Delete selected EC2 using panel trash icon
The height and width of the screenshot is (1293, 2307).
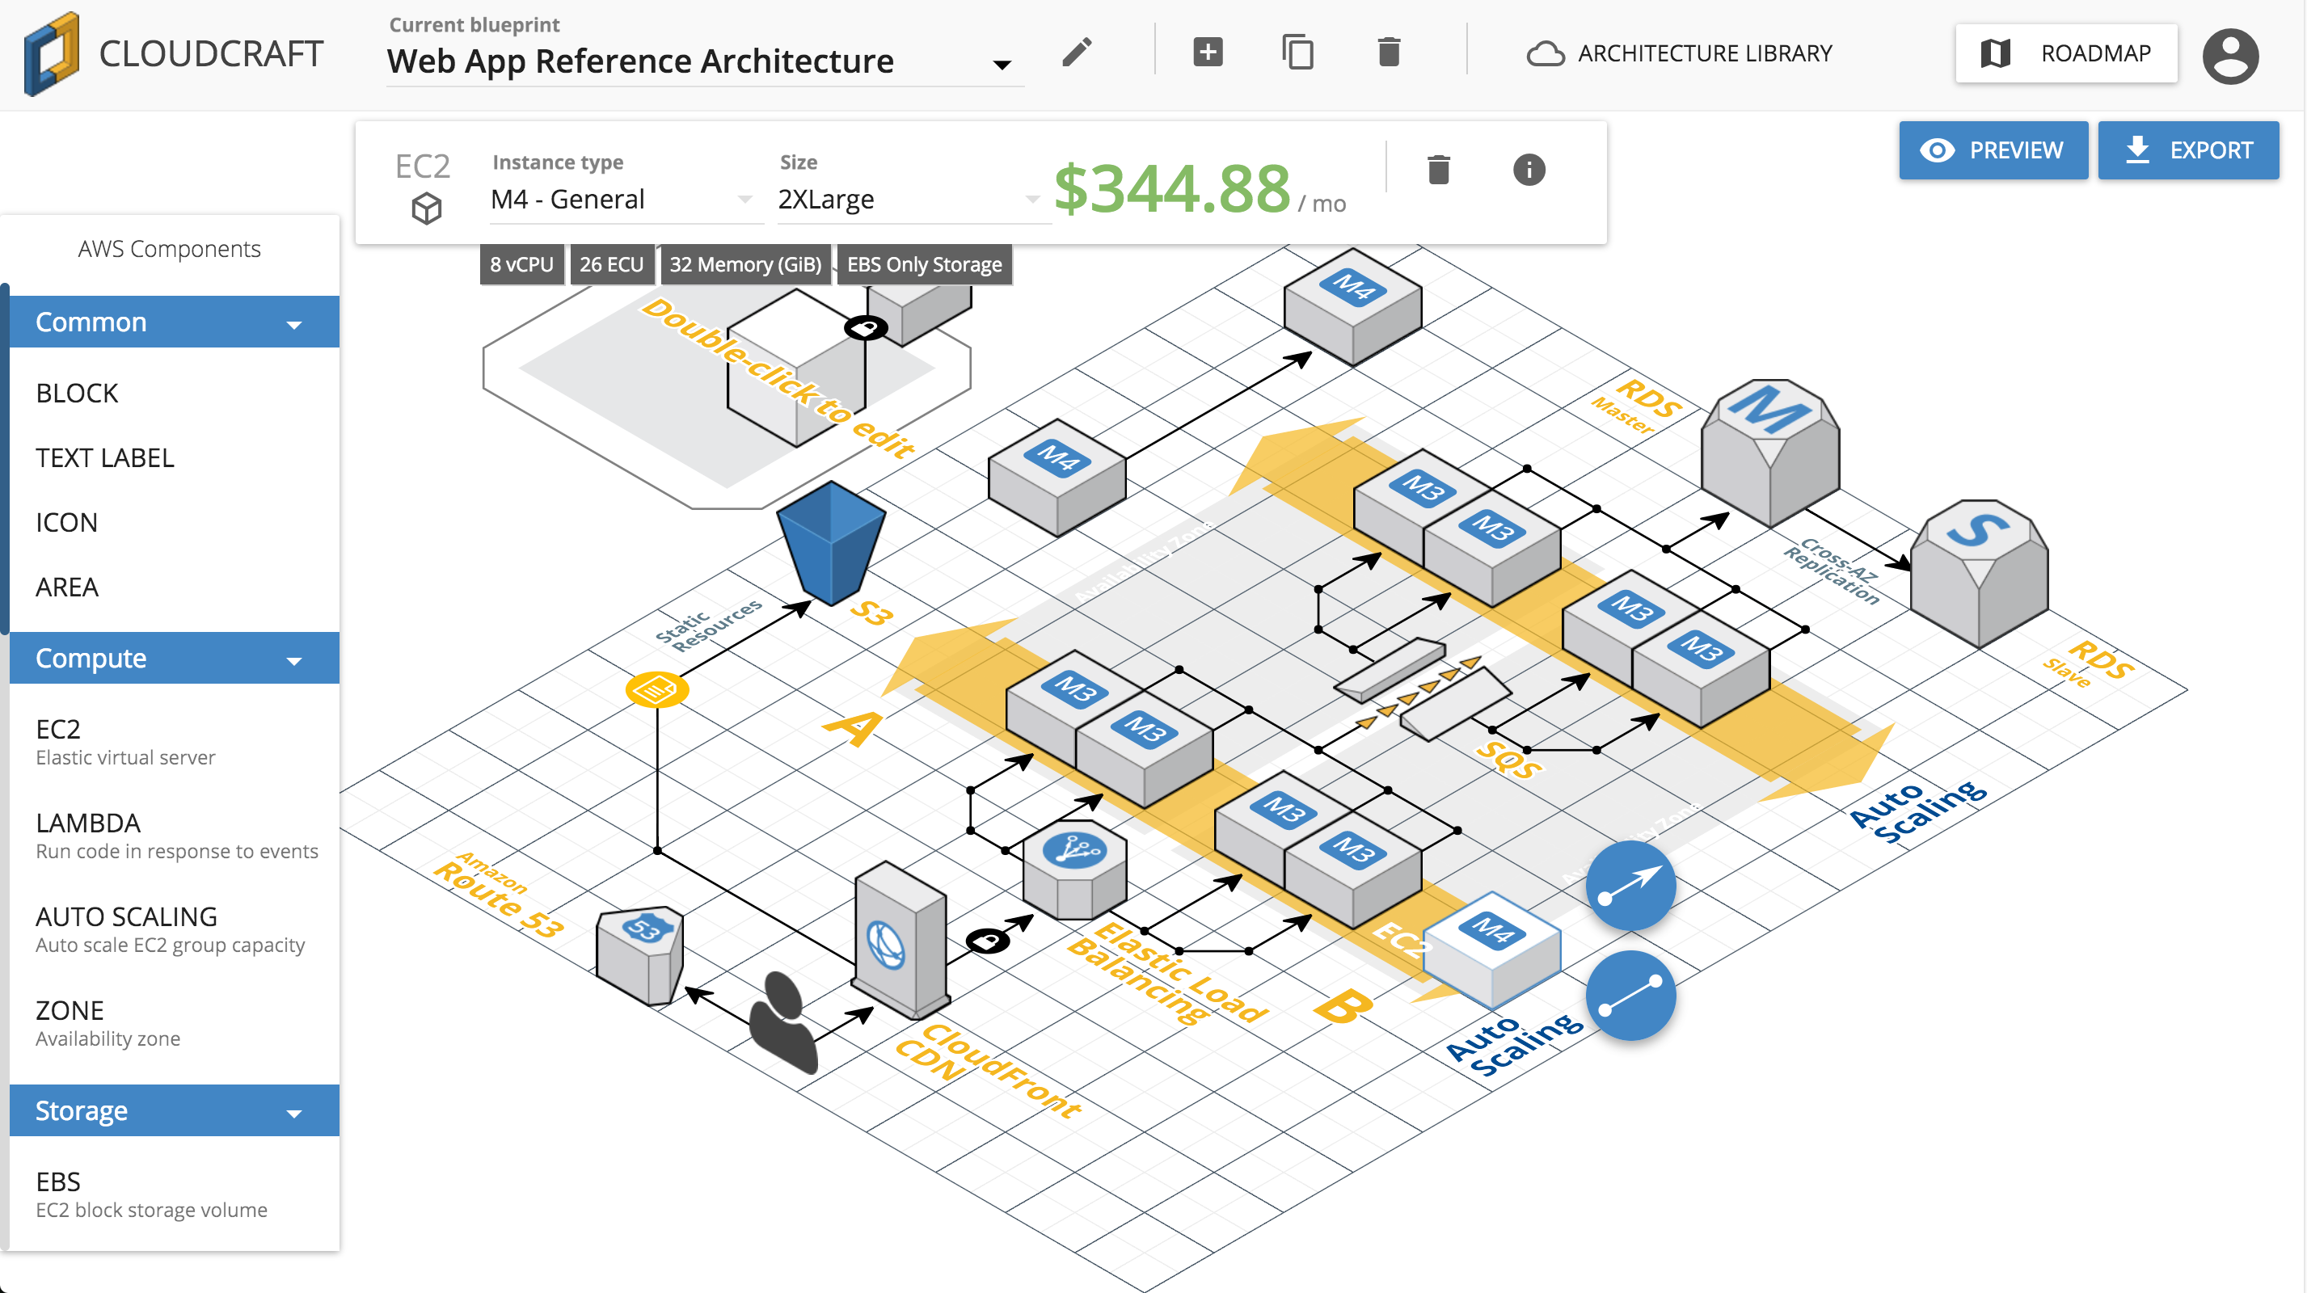(x=1438, y=169)
